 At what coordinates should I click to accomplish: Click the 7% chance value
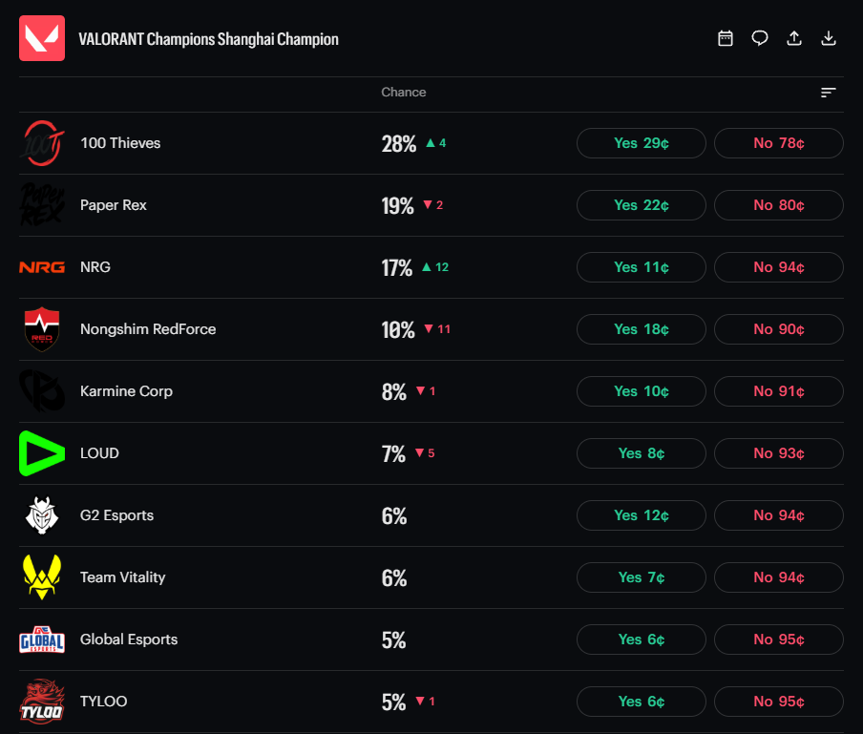(x=393, y=454)
